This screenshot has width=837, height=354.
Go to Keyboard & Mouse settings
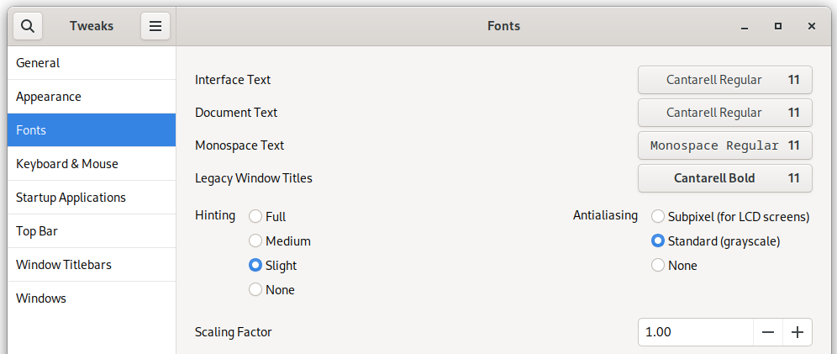pos(92,164)
